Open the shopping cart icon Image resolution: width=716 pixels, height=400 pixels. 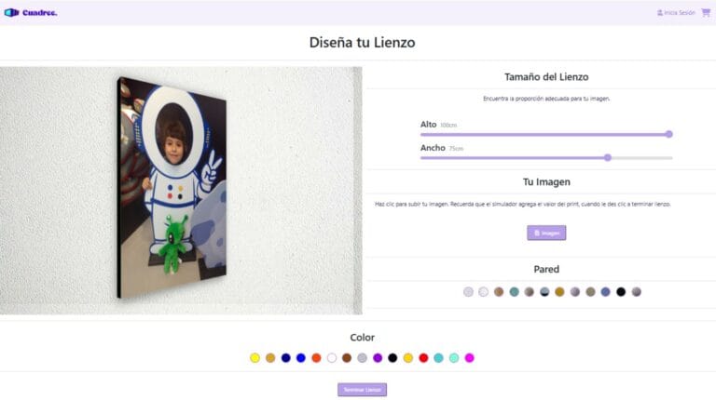(706, 12)
